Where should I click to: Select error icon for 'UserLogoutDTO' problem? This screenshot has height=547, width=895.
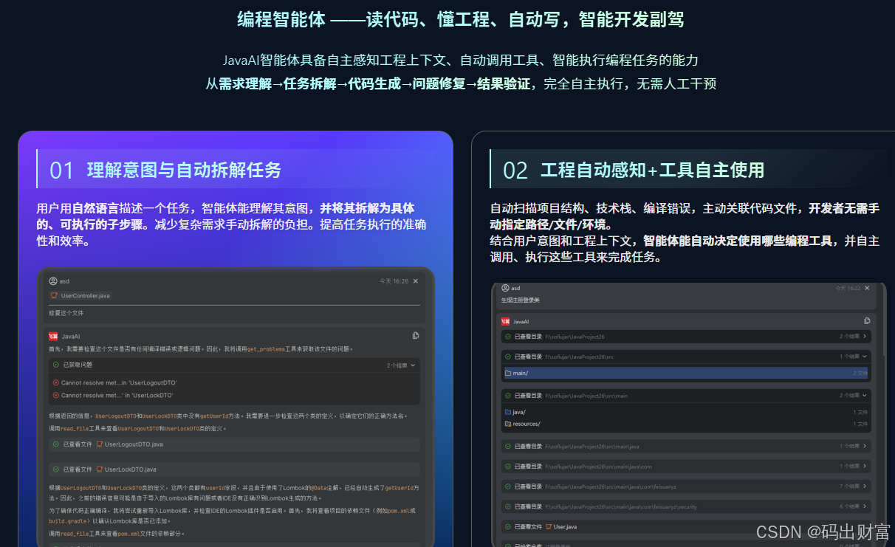(55, 382)
